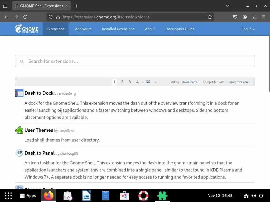Go back to previous page
This screenshot has height=202, width=270.
pos(6,17)
